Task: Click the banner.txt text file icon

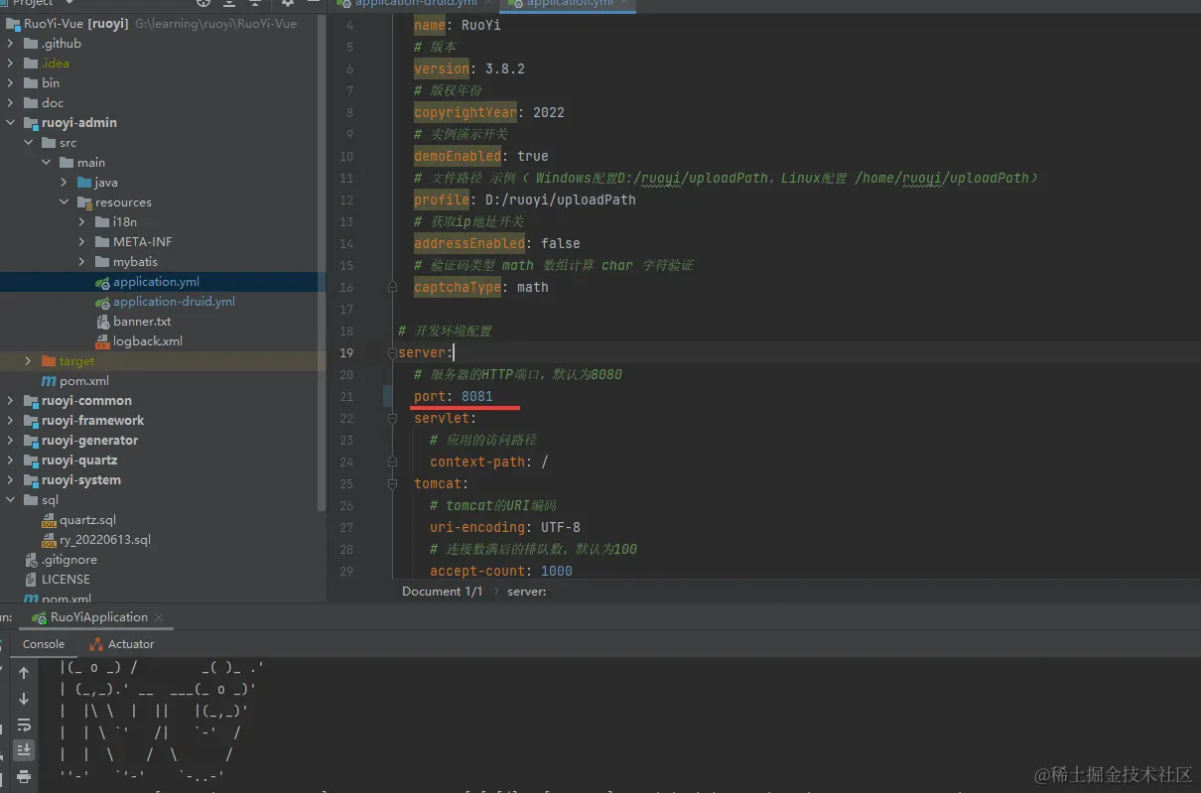Action: [103, 322]
